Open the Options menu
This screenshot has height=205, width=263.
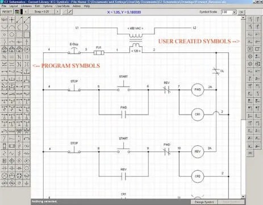[48, 6]
